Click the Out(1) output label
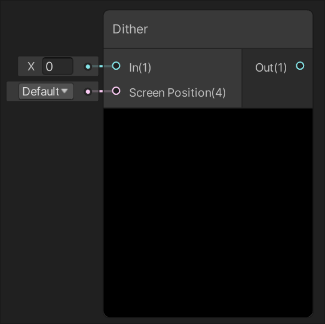325x324 pixels. click(271, 67)
